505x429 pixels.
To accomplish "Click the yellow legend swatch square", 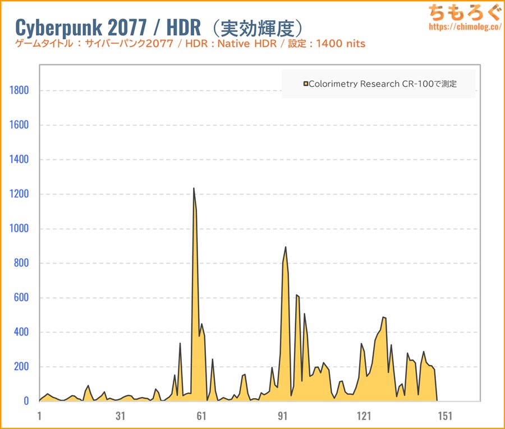I will (306, 84).
